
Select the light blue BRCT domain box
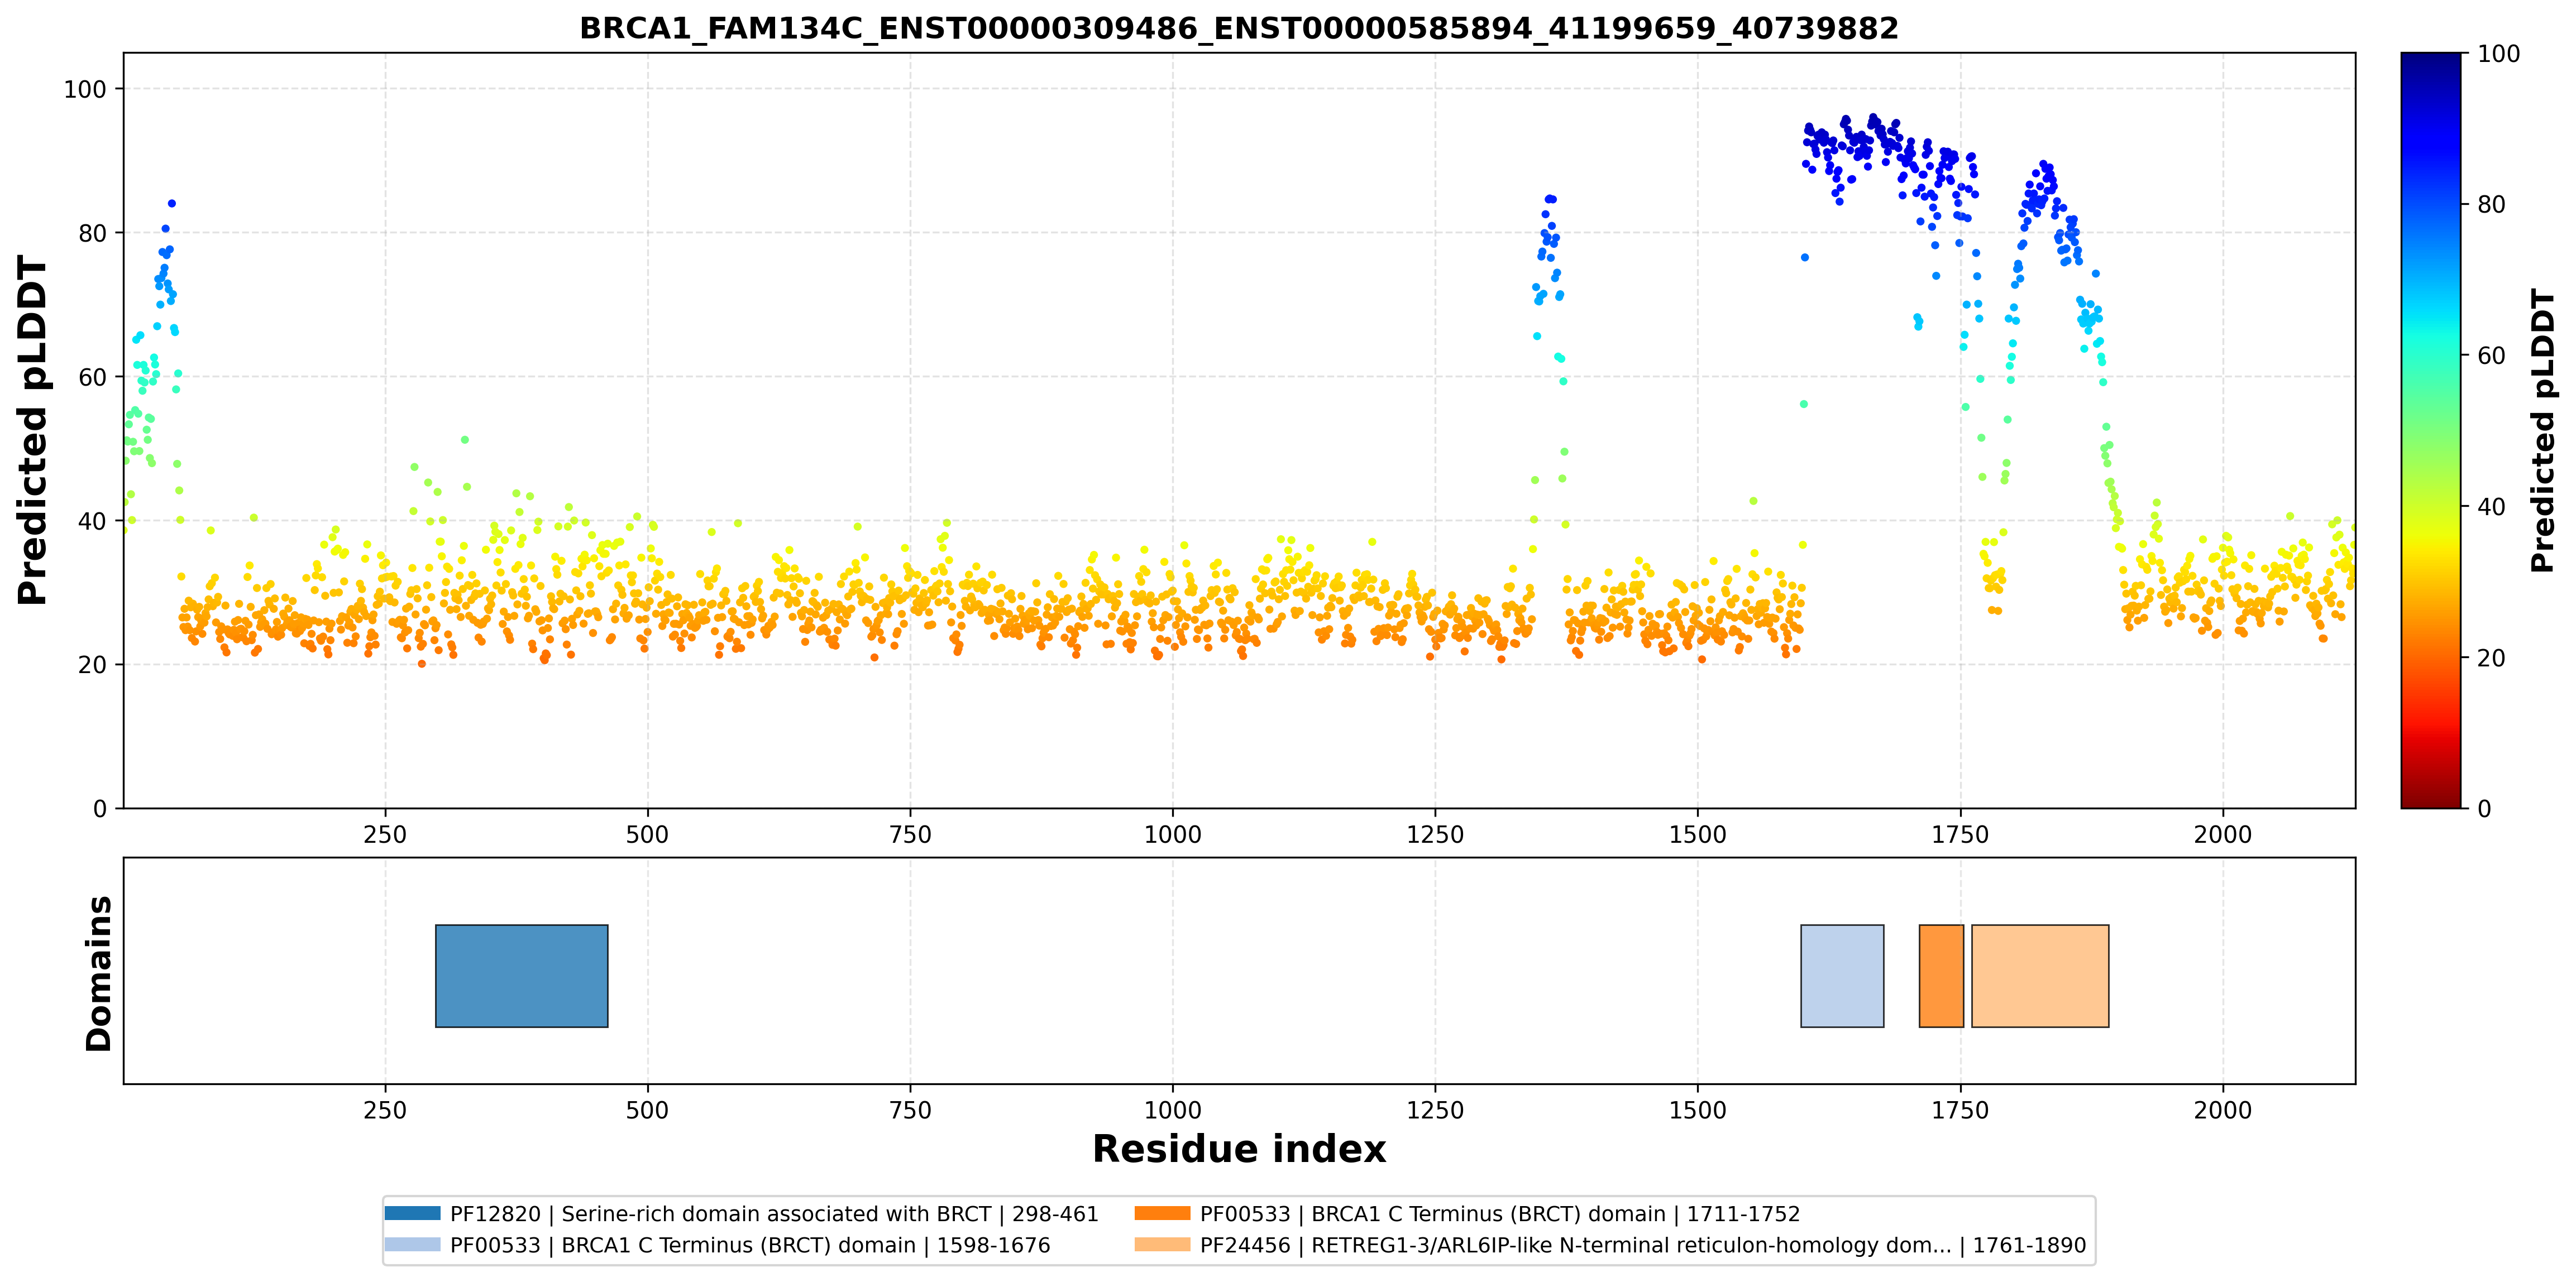[x=1842, y=976]
